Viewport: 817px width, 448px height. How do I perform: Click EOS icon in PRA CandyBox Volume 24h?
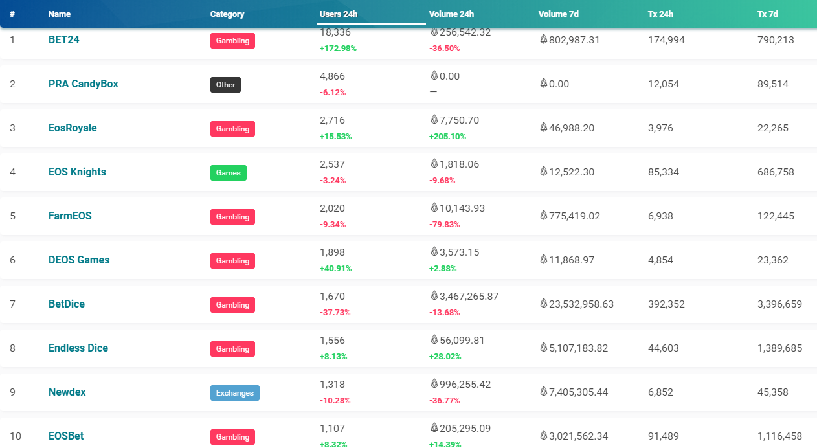[x=434, y=75]
